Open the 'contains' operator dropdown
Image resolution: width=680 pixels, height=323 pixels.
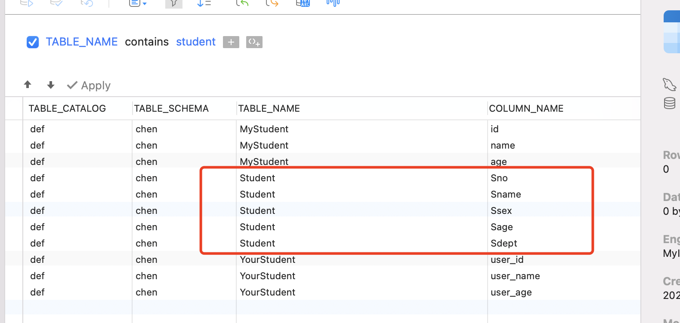pos(147,42)
